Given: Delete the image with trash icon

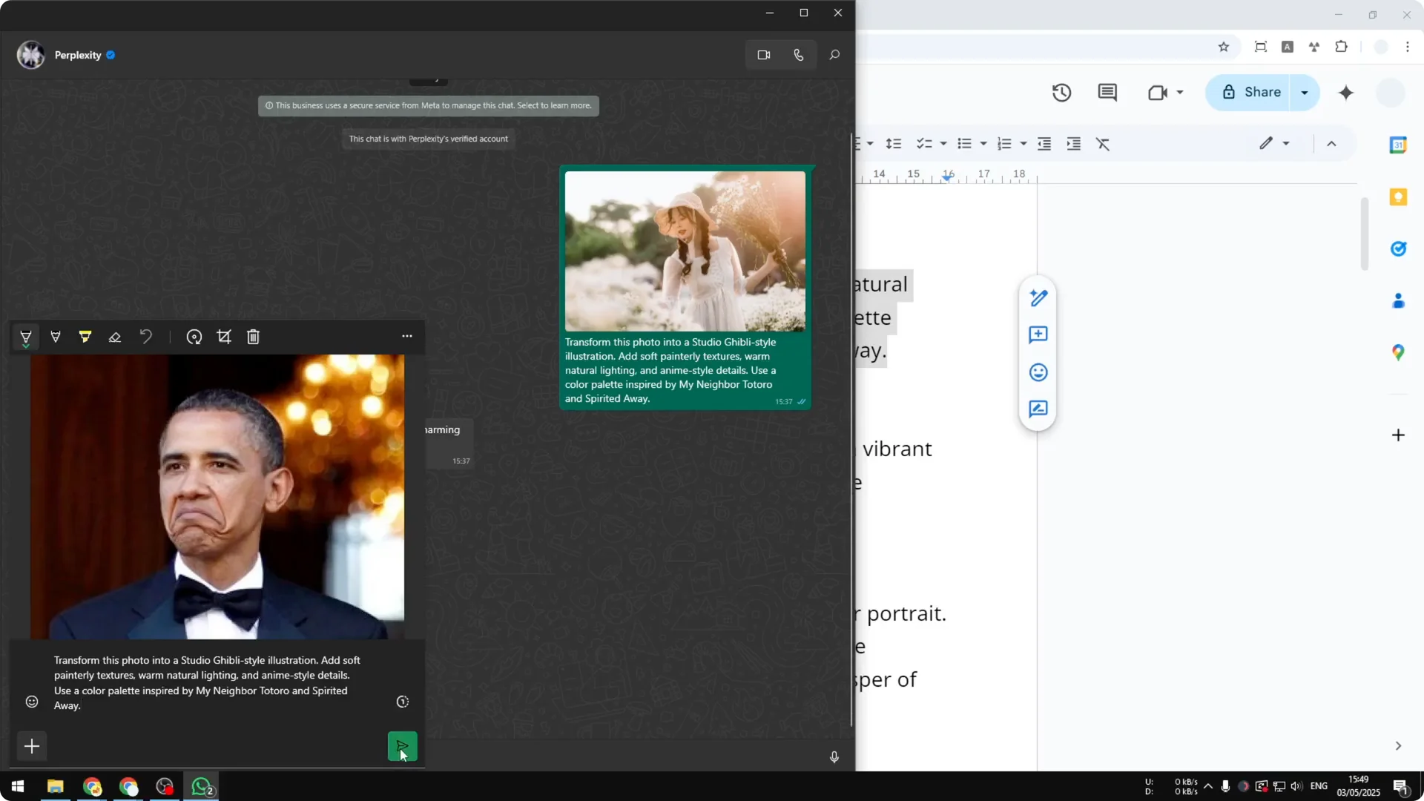Looking at the screenshot, I should (x=254, y=337).
